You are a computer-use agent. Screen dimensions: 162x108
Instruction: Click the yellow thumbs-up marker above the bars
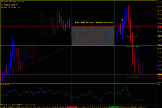(x=122, y=20)
